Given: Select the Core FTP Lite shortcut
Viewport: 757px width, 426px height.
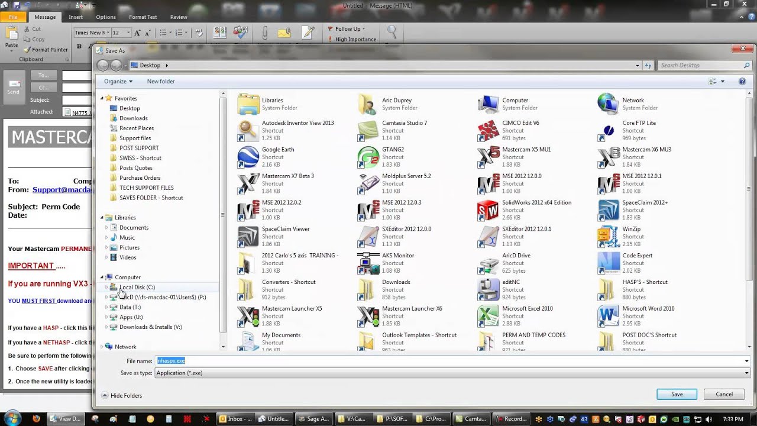Looking at the screenshot, I should (x=627, y=130).
